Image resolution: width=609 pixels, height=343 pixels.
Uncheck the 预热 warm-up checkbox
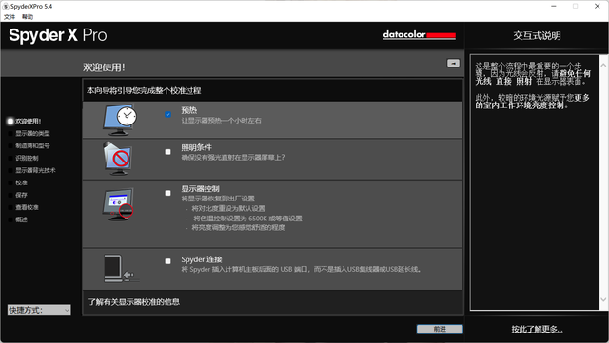[x=167, y=114]
